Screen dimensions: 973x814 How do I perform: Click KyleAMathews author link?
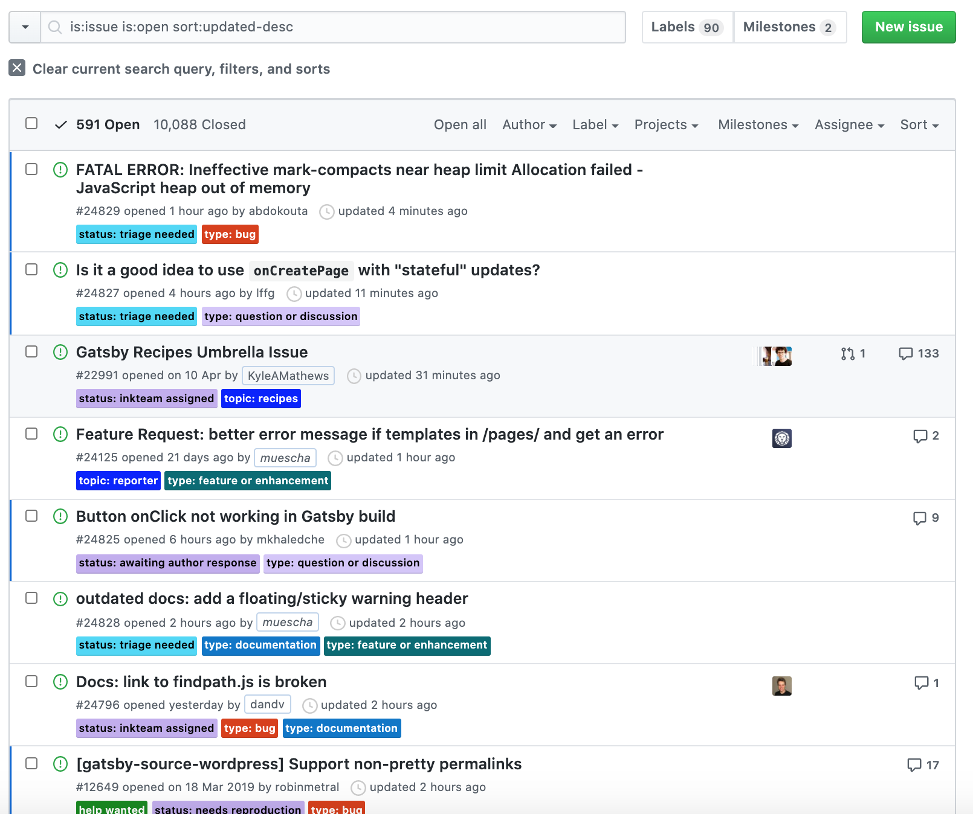288,376
